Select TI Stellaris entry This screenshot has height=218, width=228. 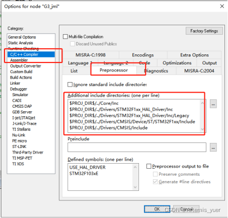point(21,129)
